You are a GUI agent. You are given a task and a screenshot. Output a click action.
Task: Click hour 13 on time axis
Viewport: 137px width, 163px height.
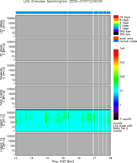pyautogui.click(x=31, y=158)
